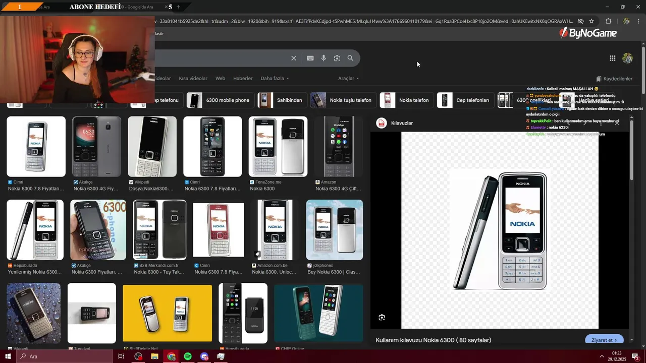Search inside previewed image with Lens

tap(382, 317)
